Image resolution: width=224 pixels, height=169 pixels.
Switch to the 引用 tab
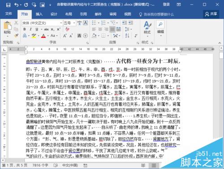[x=83, y=14]
